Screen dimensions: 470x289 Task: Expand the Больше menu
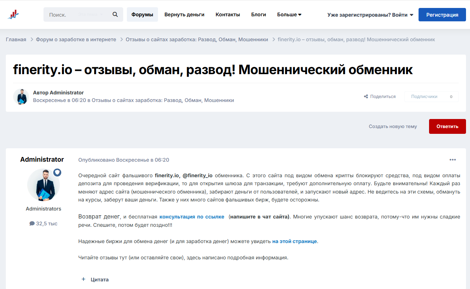coord(290,14)
